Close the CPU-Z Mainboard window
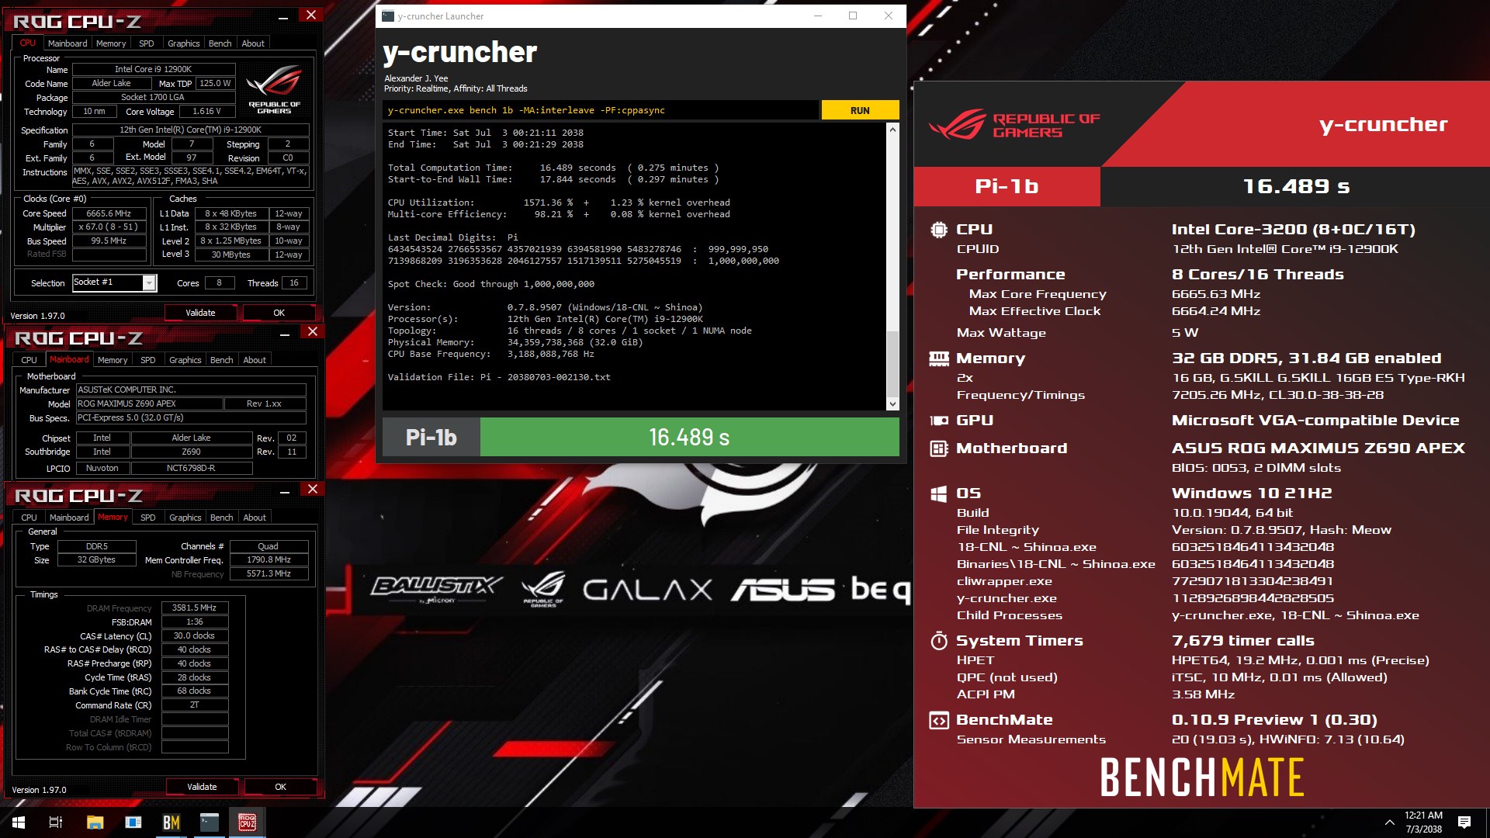Screen dimensions: 1490x838 (x=313, y=332)
